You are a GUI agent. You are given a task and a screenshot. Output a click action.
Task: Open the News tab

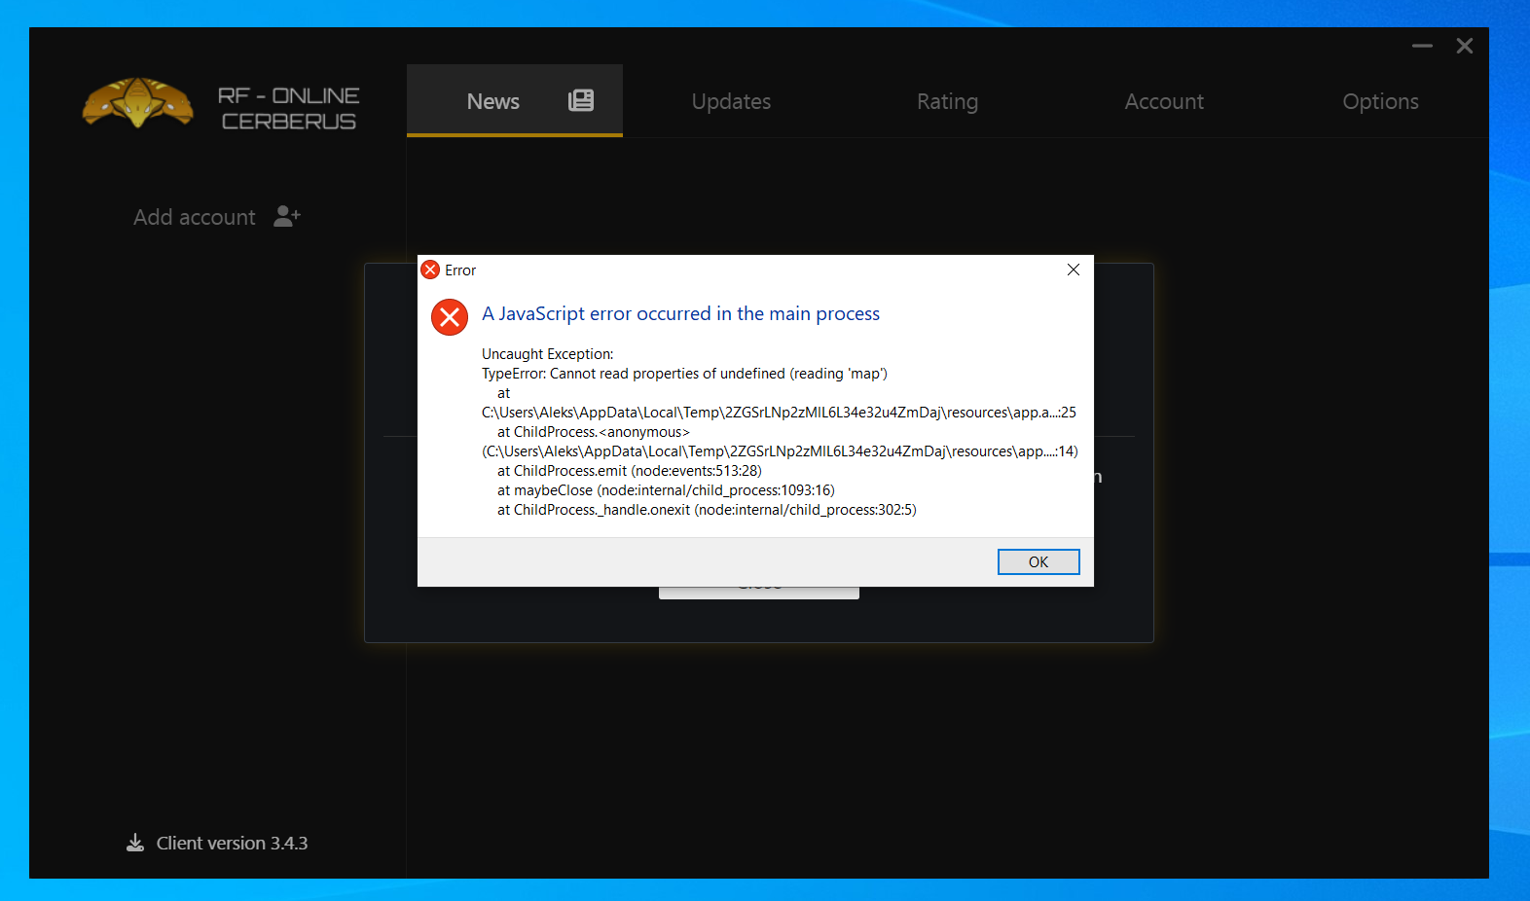515,101
